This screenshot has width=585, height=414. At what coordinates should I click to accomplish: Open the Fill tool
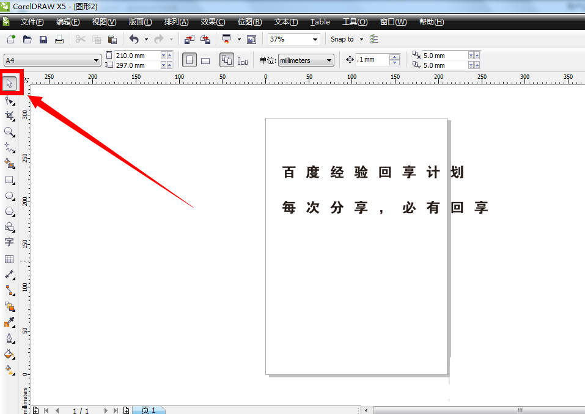click(x=10, y=354)
